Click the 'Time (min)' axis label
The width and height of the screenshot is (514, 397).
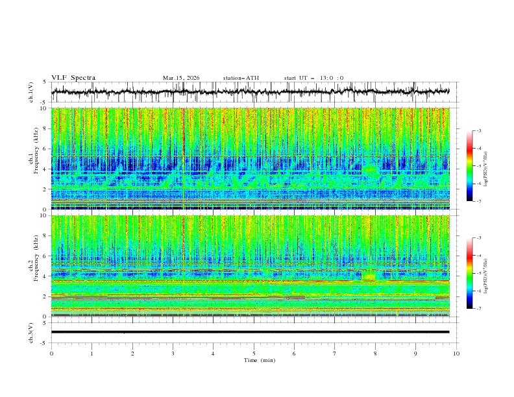coord(260,360)
